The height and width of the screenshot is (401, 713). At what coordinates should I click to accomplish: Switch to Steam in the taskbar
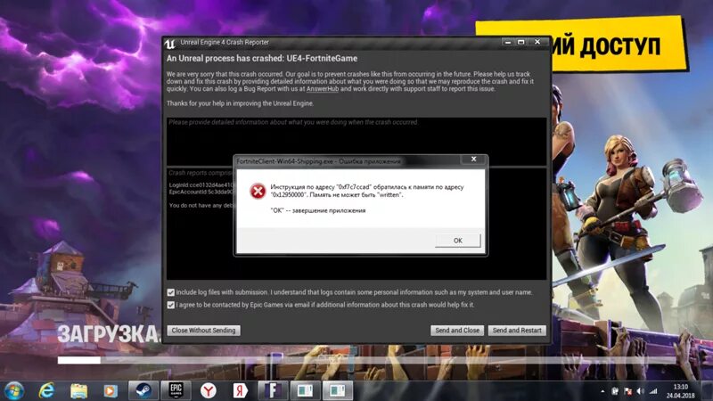click(143, 390)
